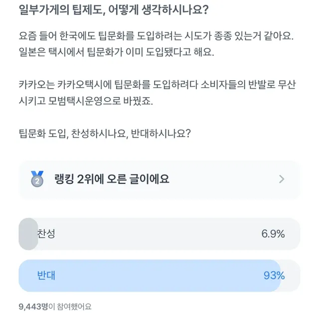Open the '랭킹 2위에 오른 글이에요' banner
The width and height of the screenshot is (319, 316).
(x=159, y=179)
